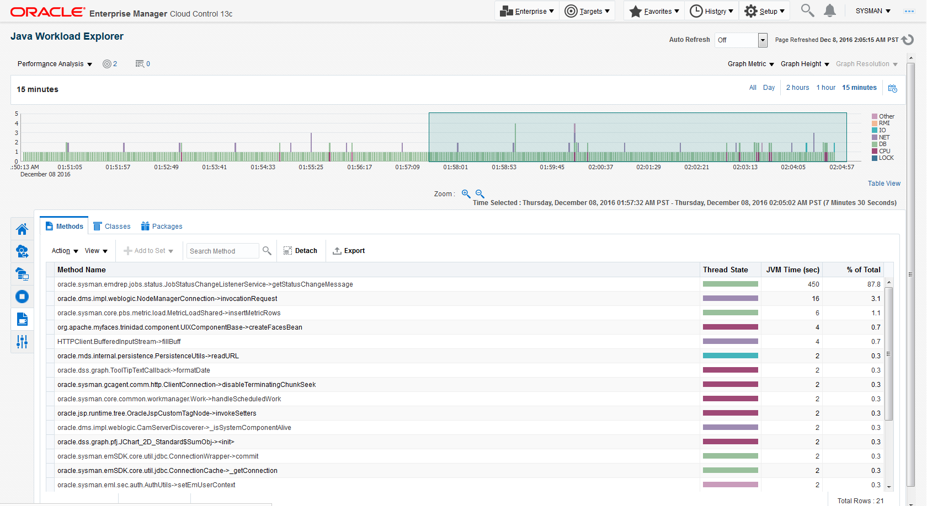Click the Oracle logo
Viewport: 927px width, 506px height.
pos(48,12)
